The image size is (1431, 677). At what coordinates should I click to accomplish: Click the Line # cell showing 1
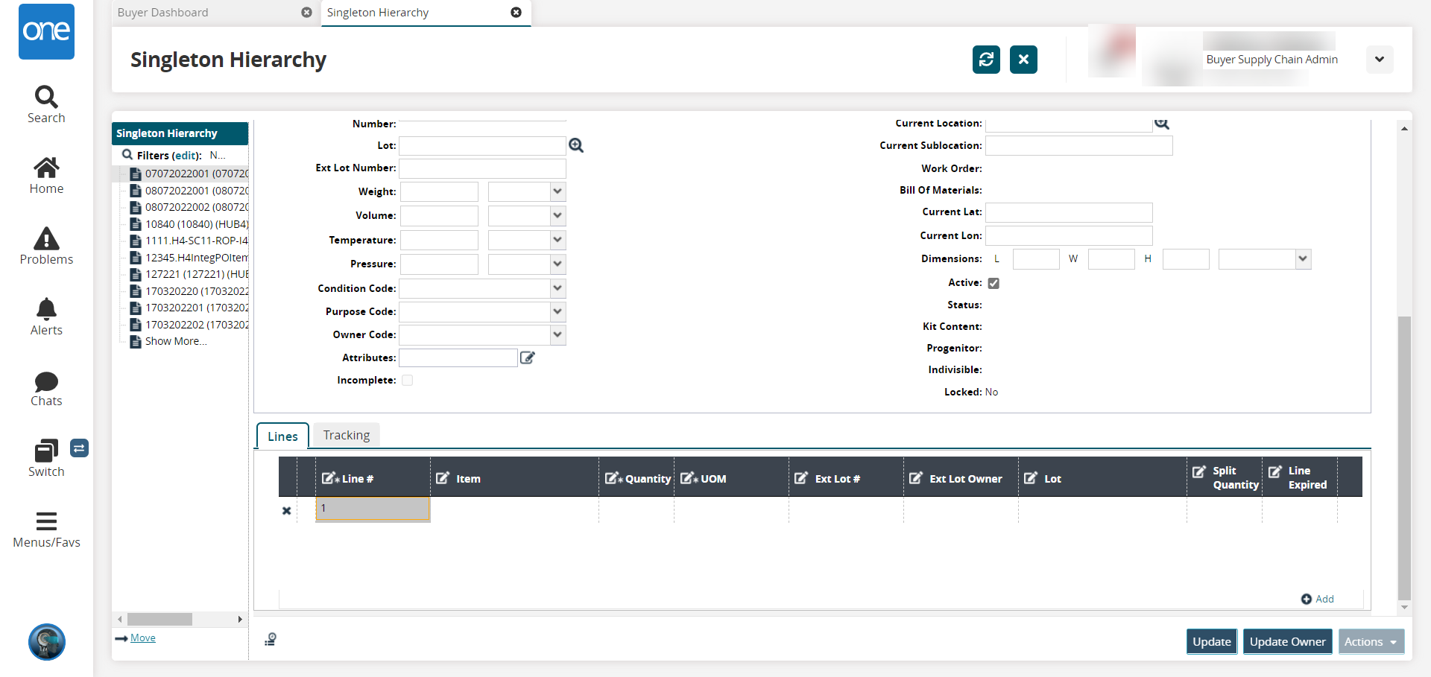373,509
